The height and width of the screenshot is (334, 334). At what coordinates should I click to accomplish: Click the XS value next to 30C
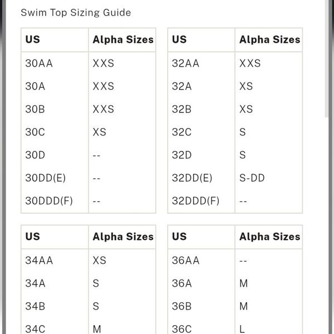pyautogui.click(x=99, y=132)
